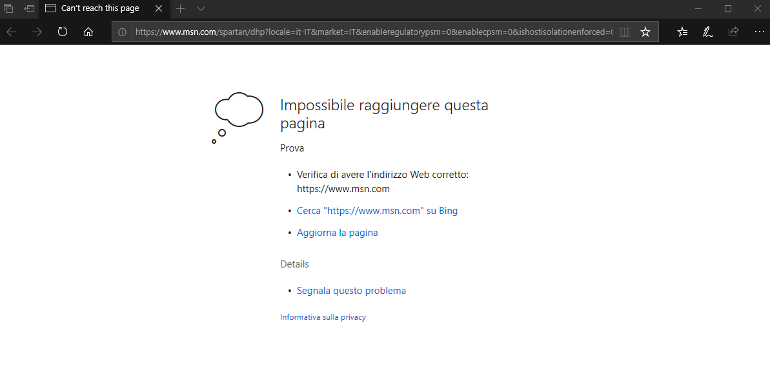This screenshot has height=390, width=770.
Task: Click the "Verifica di avere l'indirizzo Web corretto" text
Action: [381, 175]
